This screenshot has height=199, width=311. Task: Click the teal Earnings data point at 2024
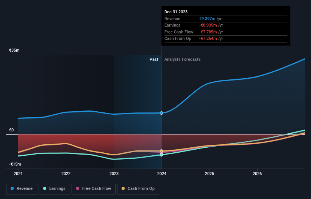click(x=161, y=155)
